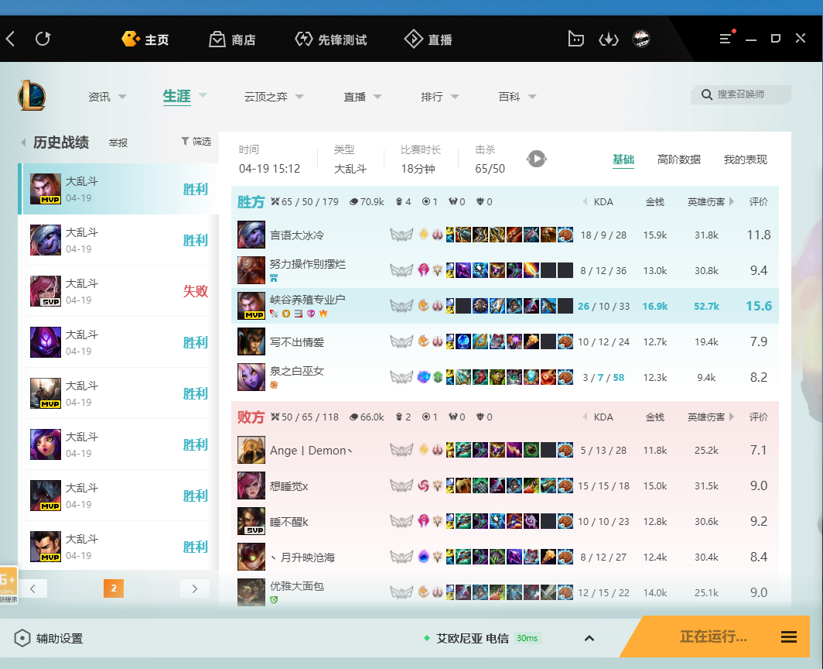Switch to the 我的表现 tab
Screen dimensions: 823x669
pos(746,160)
